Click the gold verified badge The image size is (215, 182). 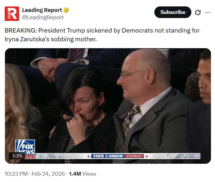point(66,10)
